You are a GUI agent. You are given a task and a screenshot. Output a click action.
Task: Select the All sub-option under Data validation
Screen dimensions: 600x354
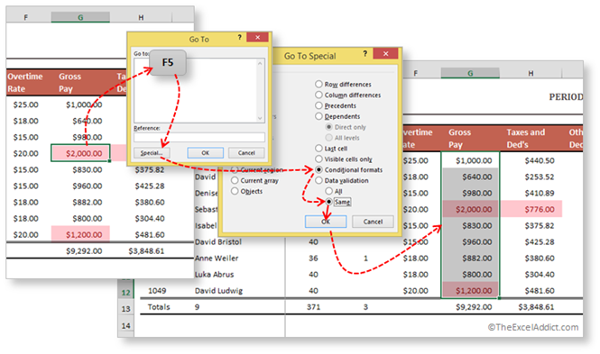coord(328,191)
